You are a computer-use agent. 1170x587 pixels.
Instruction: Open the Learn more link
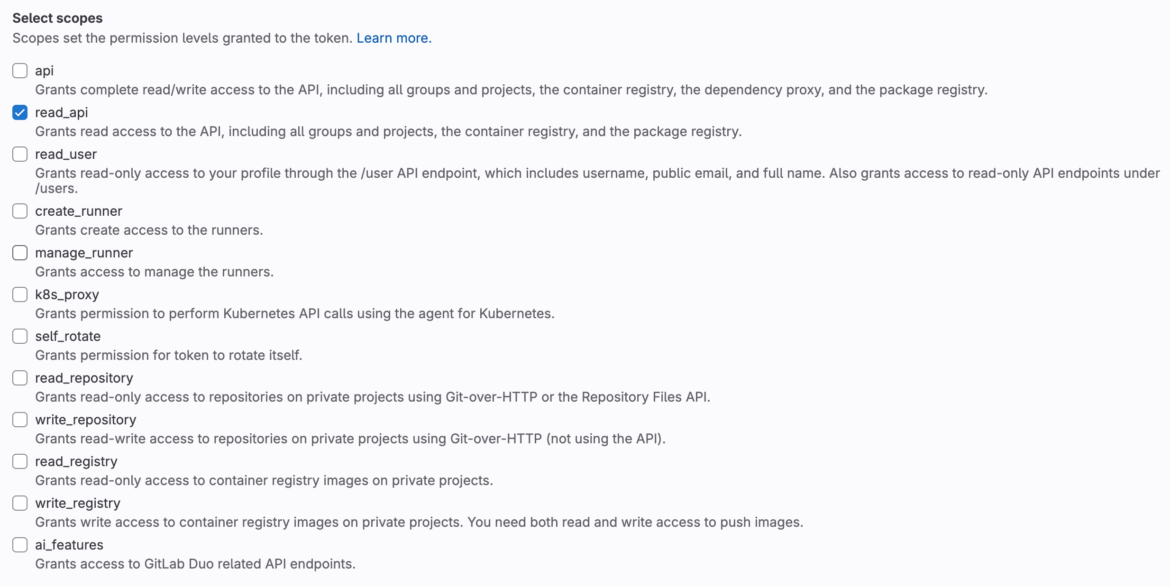point(393,38)
